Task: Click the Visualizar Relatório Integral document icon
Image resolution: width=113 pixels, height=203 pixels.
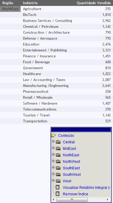Action: (x=58, y=187)
